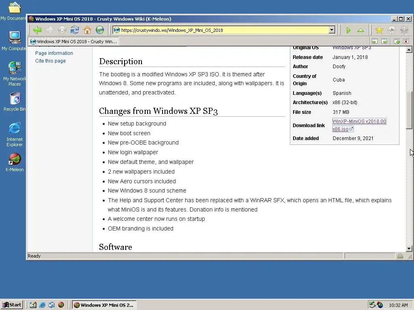The height and width of the screenshot is (310, 414).
Task: Launch Internet Explorer from quick launch
Action: 42,305
